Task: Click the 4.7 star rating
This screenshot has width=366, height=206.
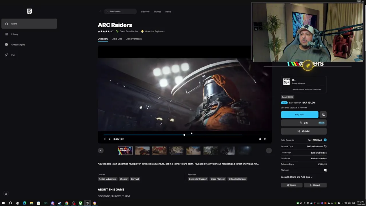Action: pos(106,31)
